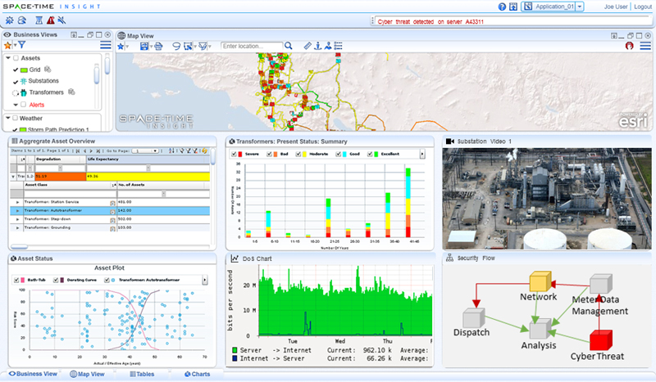Switch to the Map View bottom tab

click(x=87, y=374)
